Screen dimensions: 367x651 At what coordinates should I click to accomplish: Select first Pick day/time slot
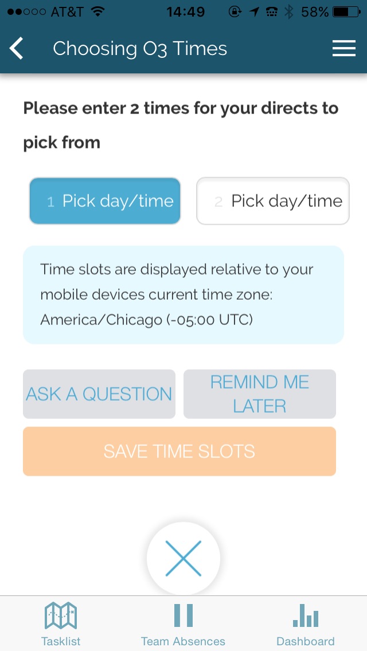point(105,201)
